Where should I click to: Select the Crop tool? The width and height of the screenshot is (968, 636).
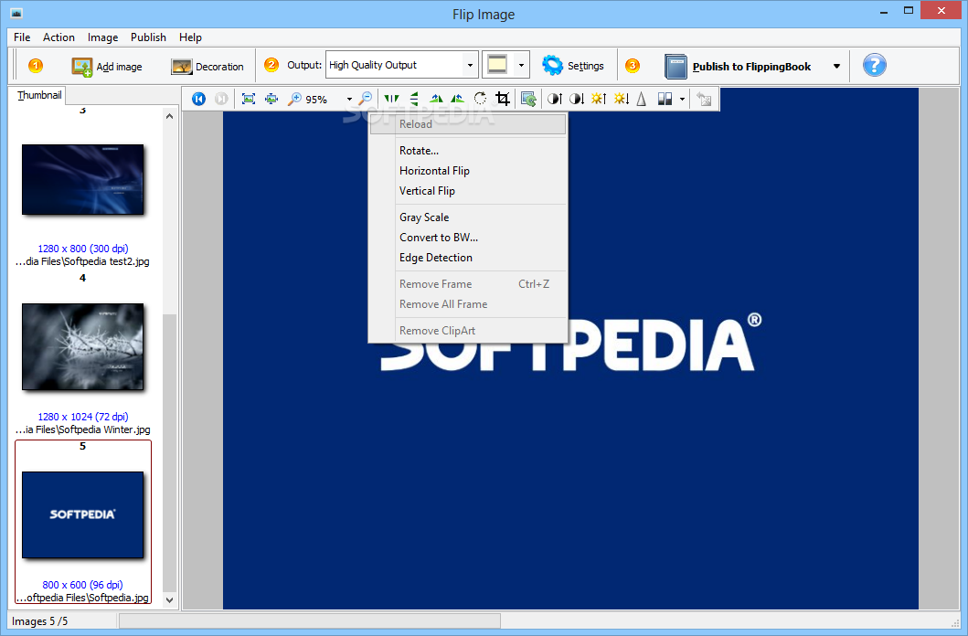(503, 99)
